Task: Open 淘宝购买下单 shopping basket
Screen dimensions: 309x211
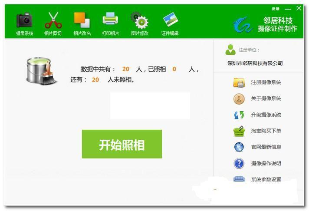Action: pyautogui.click(x=239, y=131)
